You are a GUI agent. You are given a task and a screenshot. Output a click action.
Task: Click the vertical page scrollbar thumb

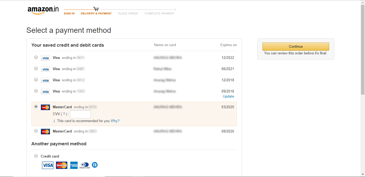click(363, 50)
